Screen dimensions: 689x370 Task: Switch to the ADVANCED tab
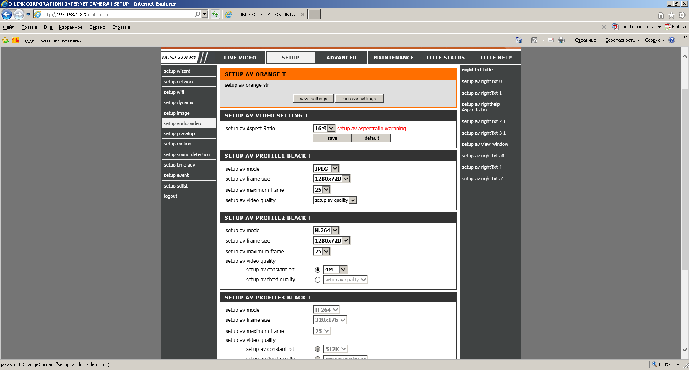click(x=341, y=58)
